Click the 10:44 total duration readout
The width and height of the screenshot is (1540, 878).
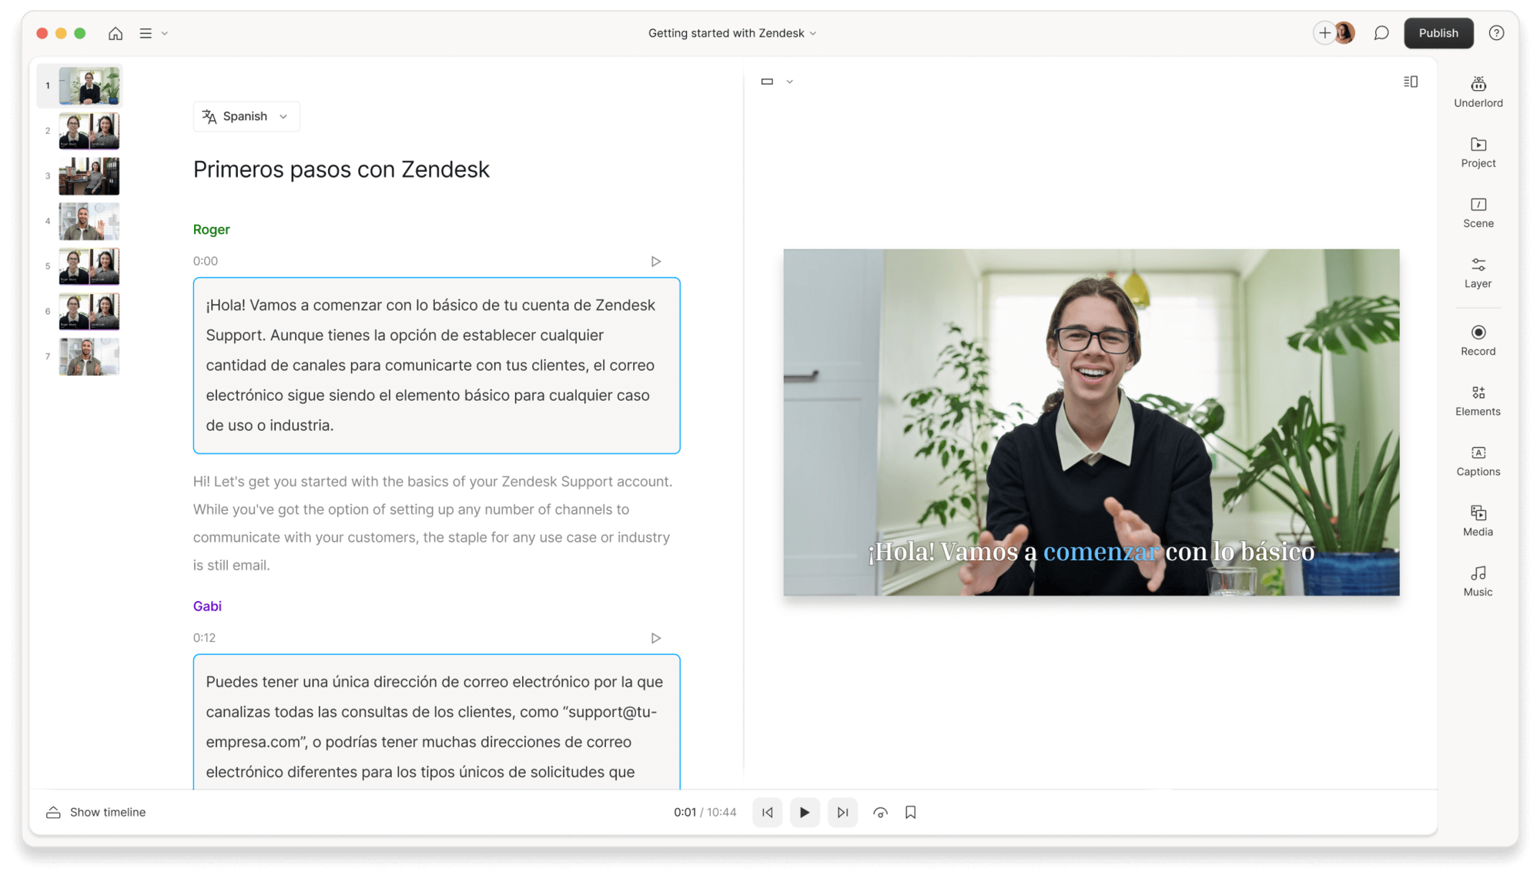[x=721, y=813]
